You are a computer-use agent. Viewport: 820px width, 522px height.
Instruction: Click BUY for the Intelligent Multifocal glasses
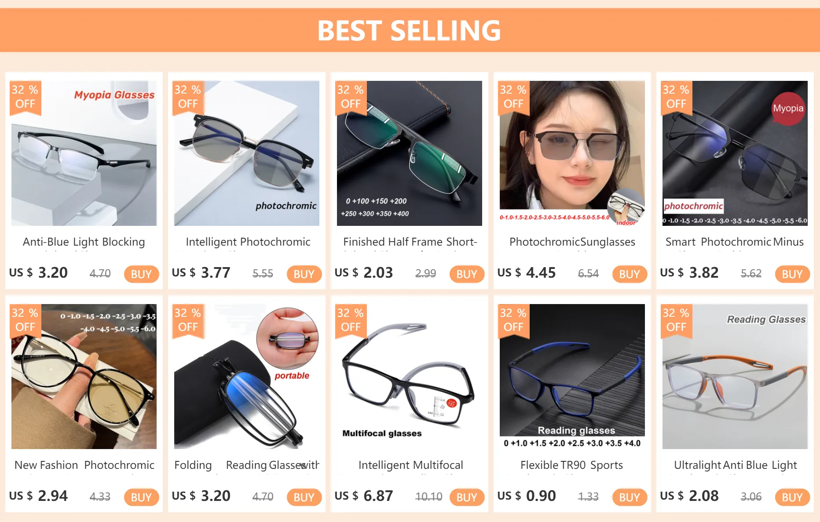pos(467,497)
